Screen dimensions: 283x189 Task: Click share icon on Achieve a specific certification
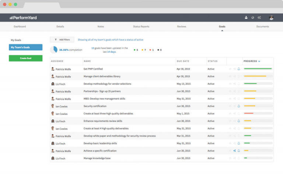tap(234, 151)
